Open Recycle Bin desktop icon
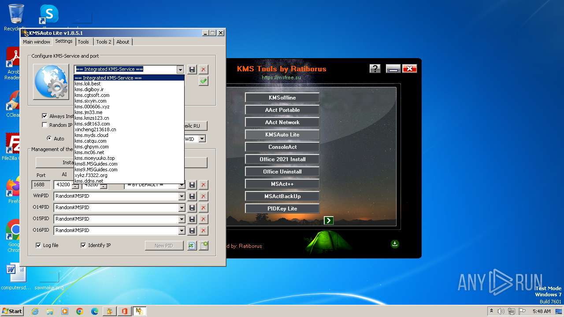The image size is (564, 317). point(16,18)
